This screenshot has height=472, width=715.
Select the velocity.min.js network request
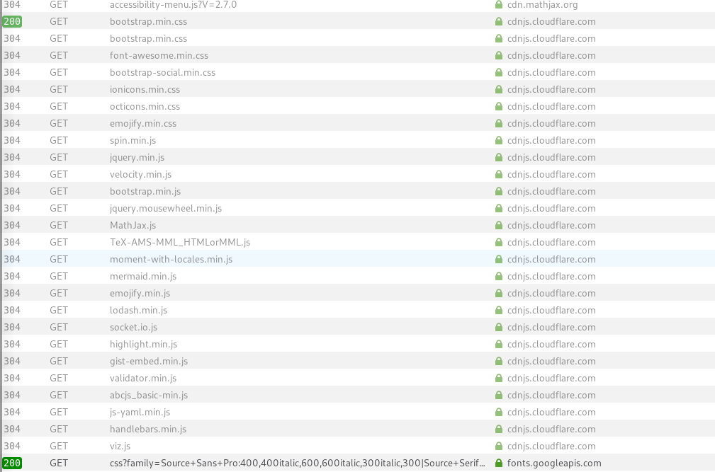pyautogui.click(x=140, y=174)
